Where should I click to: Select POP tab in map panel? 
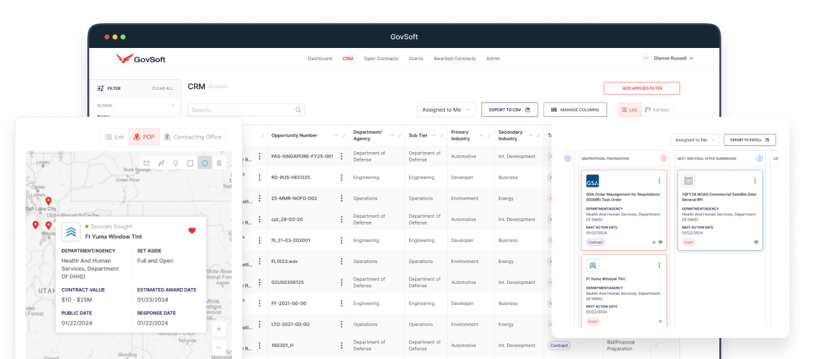click(x=144, y=137)
